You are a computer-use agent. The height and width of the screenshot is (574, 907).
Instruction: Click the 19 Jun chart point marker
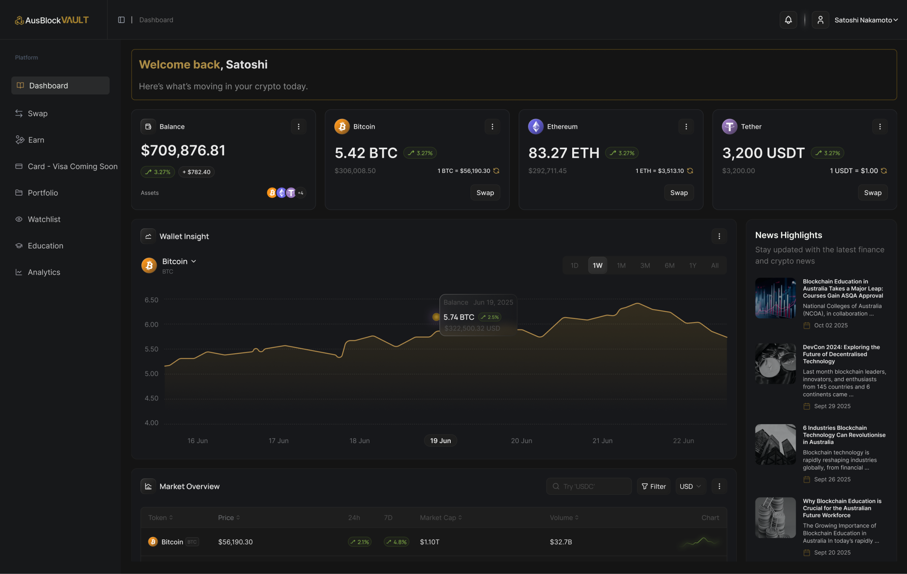coord(436,317)
